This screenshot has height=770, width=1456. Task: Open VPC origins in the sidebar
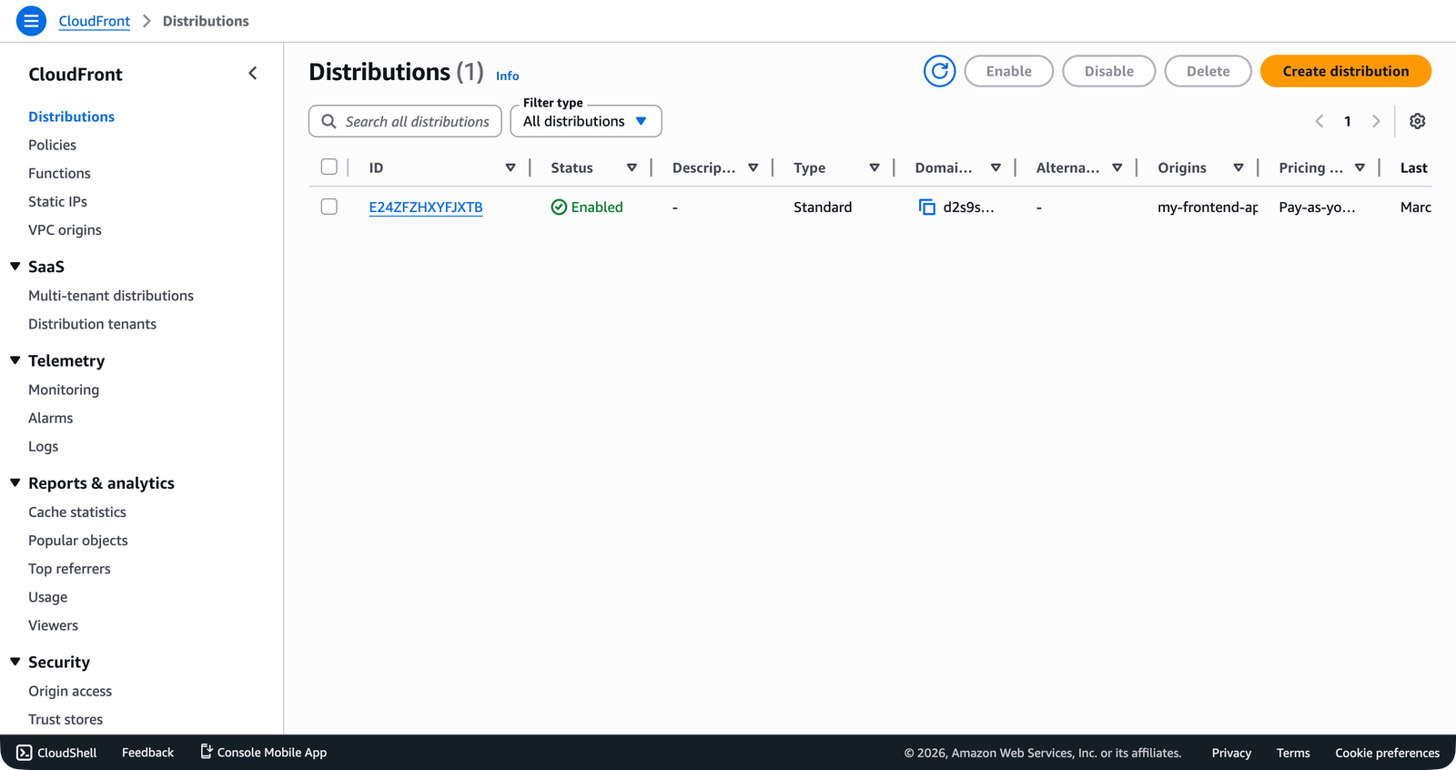coord(65,229)
